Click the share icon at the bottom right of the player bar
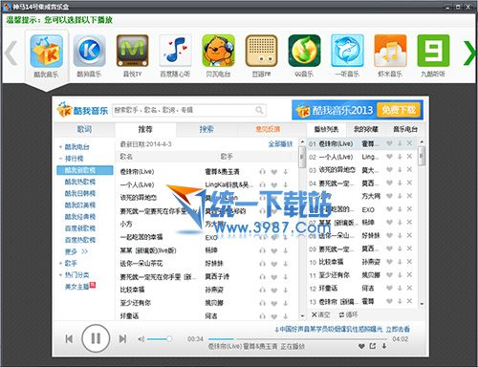Image resolution: width=478 pixels, height=367 pixels. pyautogui.click(x=373, y=346)
